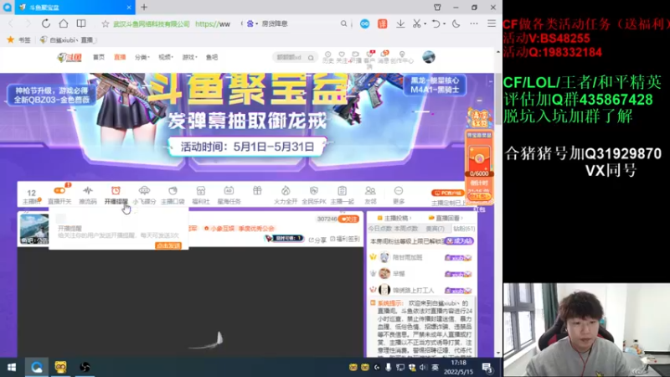Screen dimensions: 670x377
Task: Open the 白鲨xiubi bookmark
Action: click(x=68, y=39)
